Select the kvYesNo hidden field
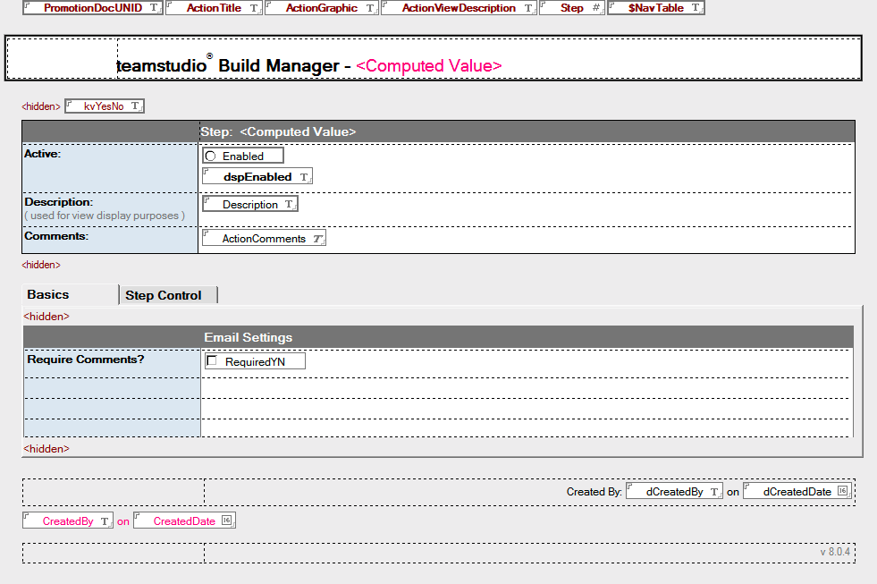Image resolution: width=877 pixels, height=584 pixels. pos(104,106)
